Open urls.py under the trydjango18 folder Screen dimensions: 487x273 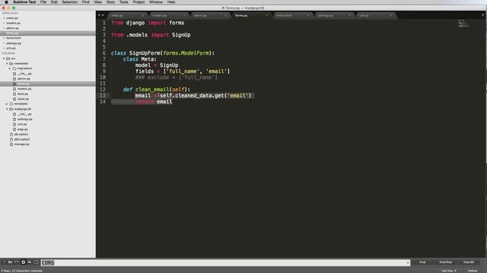pyautogui.click(x=22, y=124)
